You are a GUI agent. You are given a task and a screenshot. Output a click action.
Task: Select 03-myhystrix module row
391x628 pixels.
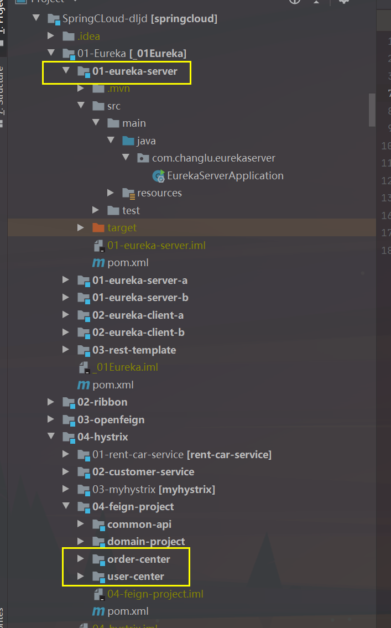coord(154,490)
